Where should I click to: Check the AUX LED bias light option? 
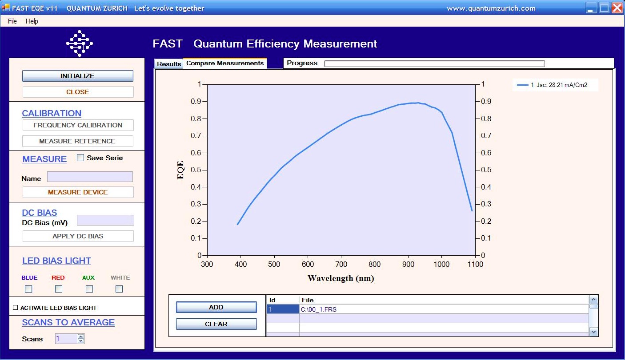point(89,289)
